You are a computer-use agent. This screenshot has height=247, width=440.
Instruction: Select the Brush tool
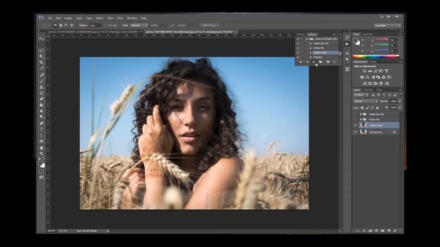point(41,81)
